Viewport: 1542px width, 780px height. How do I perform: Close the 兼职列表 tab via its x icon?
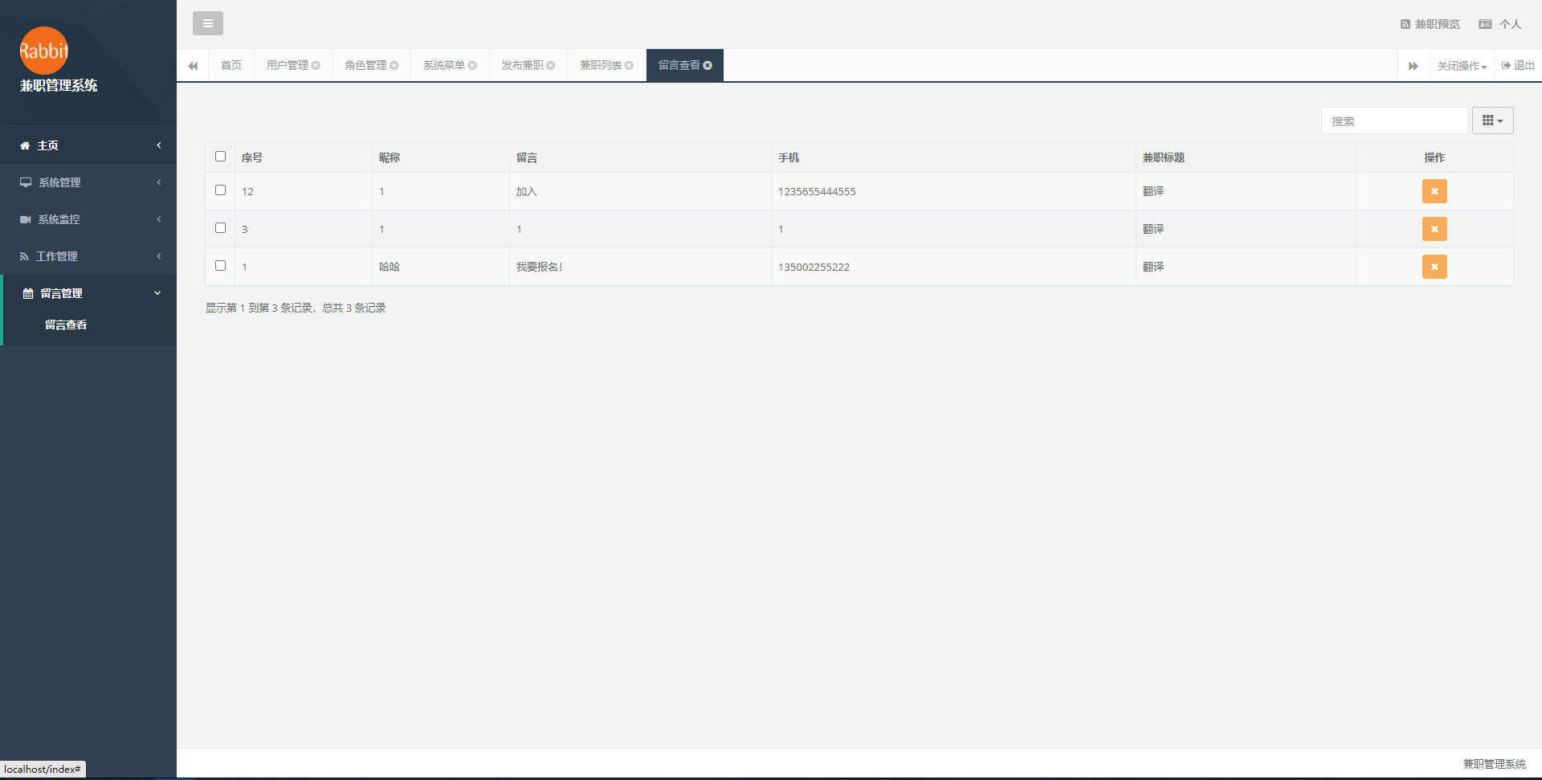coord(629,66)
